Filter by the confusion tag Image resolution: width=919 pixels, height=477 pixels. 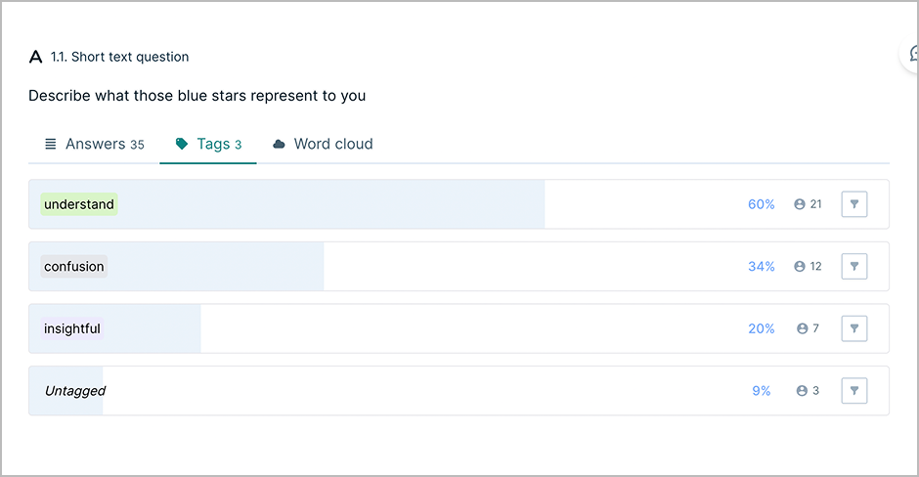[x=853, y=266]
